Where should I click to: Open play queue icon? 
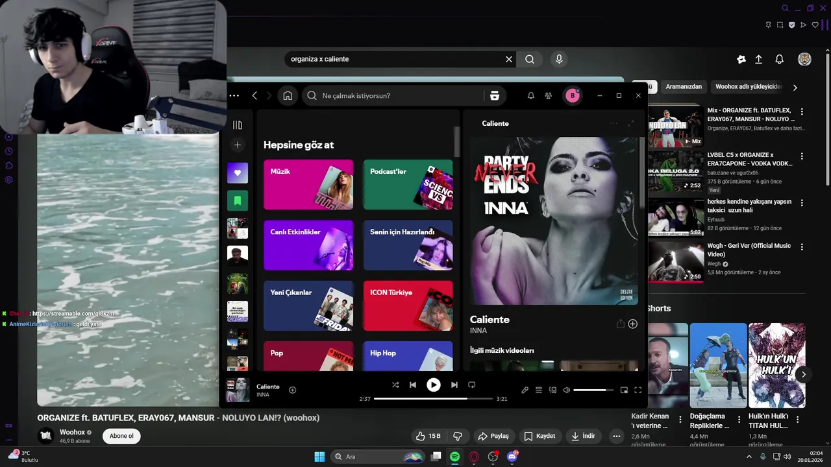[x=539, y=390]
